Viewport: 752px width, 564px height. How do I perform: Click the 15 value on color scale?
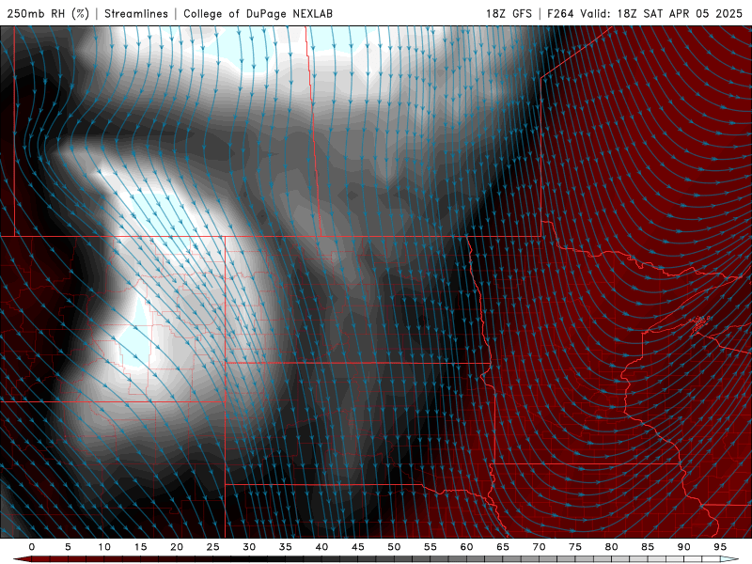click(x=140, y=547)
